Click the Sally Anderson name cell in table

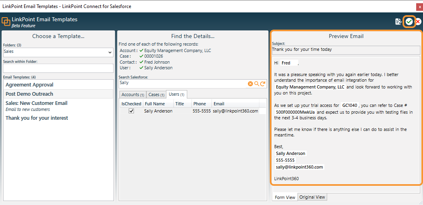coord(158,111)
